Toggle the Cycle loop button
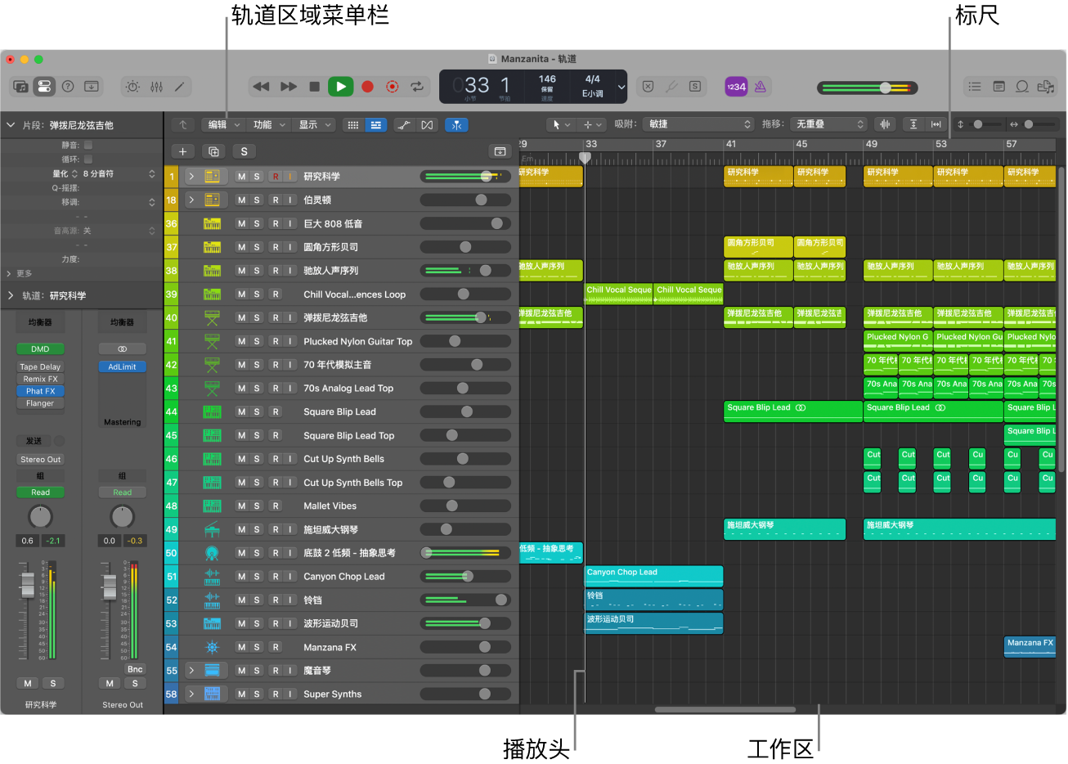The width and height of the screenshot is (1068, 764). click(417, 86)
